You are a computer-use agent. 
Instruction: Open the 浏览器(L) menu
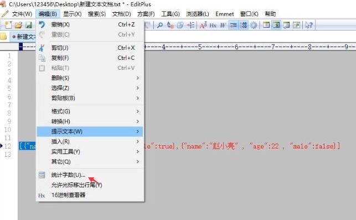198,14
